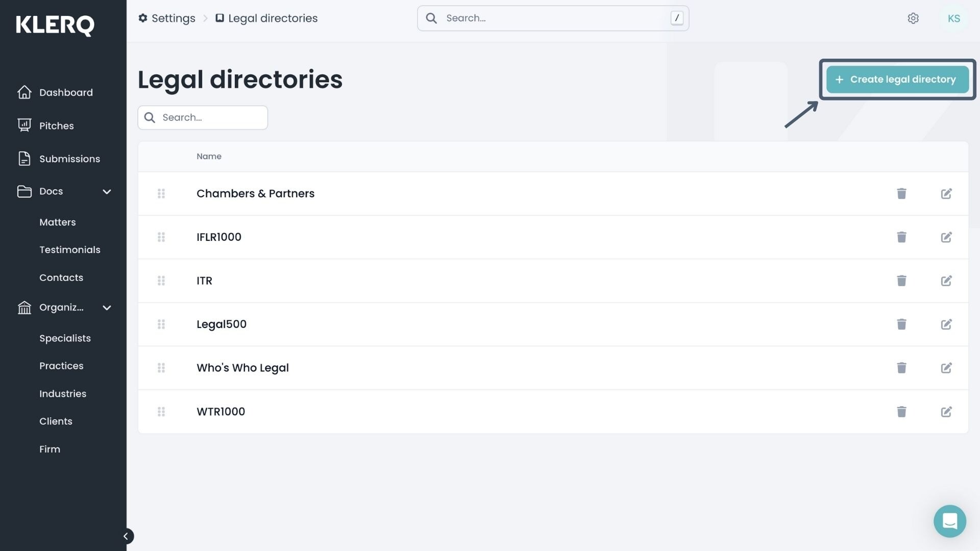Open Clients in the sidebar
The height and width of the screenshot is (551, 980).
click(56, 421)
